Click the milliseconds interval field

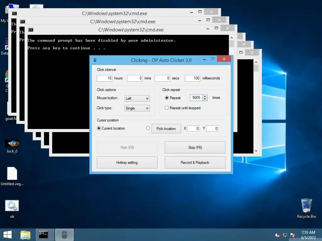(x=192, y=78)
